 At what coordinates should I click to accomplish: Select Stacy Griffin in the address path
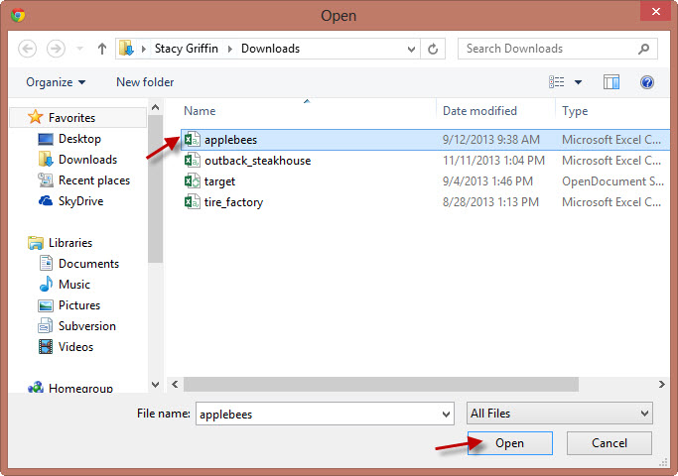pyautogui.click(x=186, y=49)
